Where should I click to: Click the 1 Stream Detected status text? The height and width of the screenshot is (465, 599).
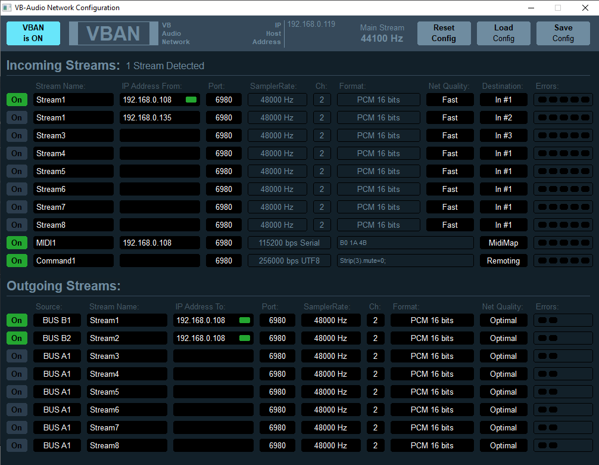[165, 66]
